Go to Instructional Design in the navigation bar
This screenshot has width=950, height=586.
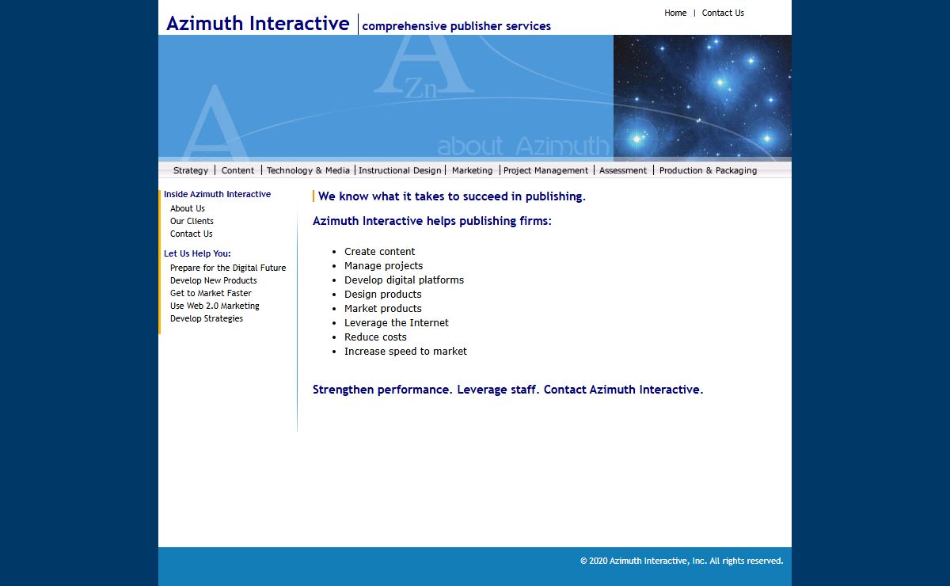click(400, 170)
